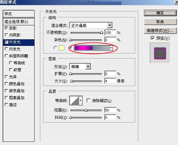Select the 描边 style label
Screen dimensions: 178x145
pos(13,104)
